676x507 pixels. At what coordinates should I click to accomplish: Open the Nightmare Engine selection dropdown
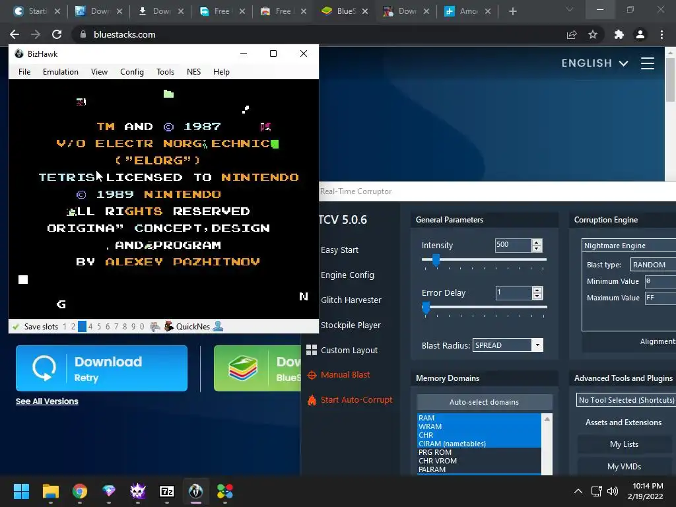(x=629, y=246)
